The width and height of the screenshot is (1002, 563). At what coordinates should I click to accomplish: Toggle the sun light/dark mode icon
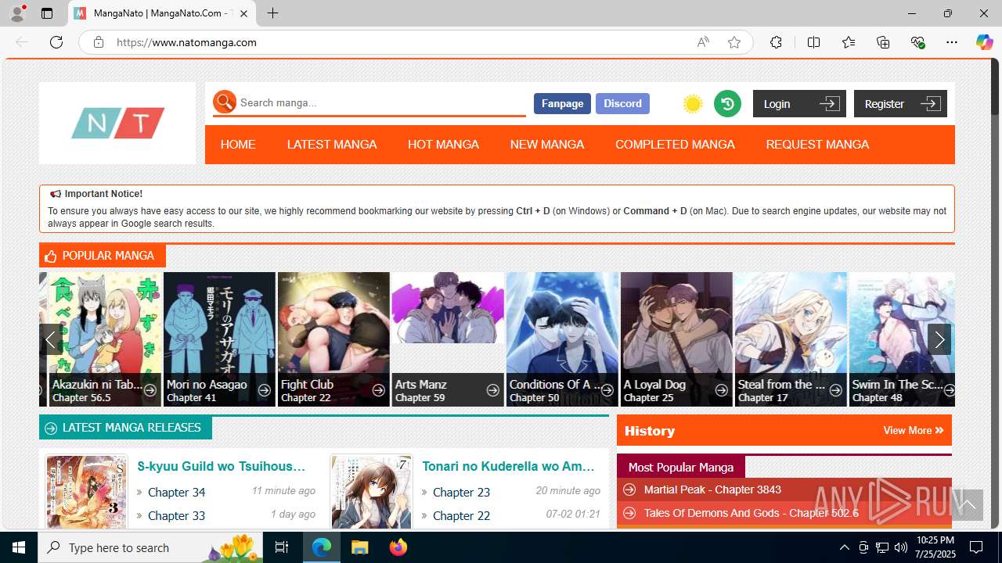tap(693, 103)
